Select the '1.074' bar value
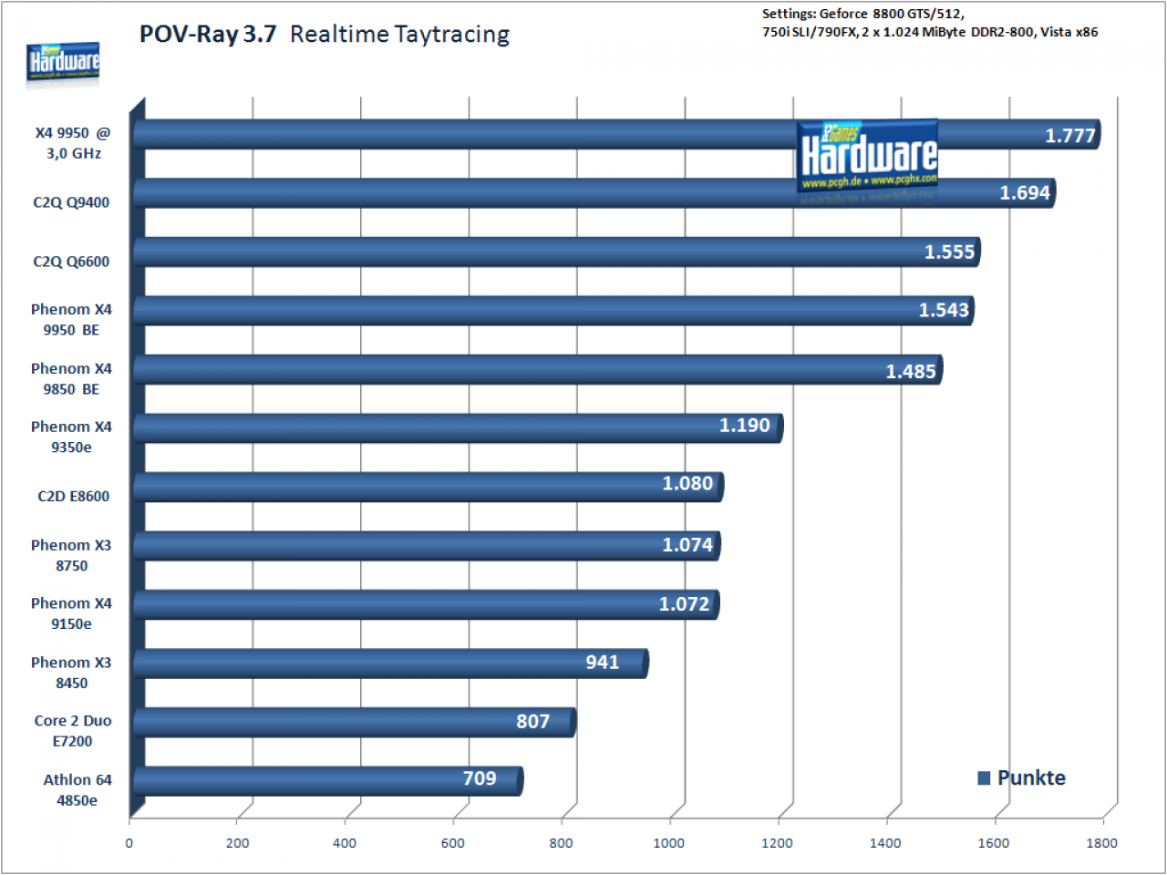 687,544
